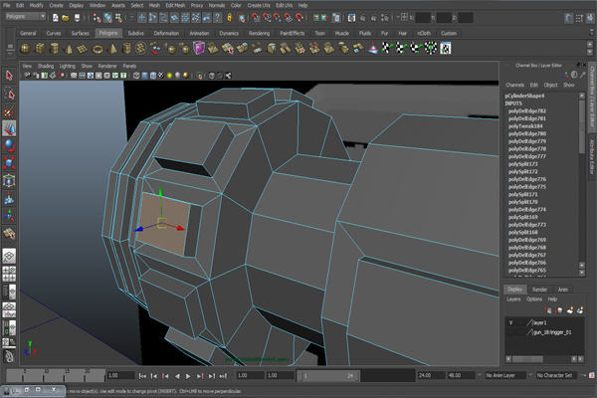Toggle snap to grids magnet icon
Viewport: 597px width, 398px height.
coord(257,18)
